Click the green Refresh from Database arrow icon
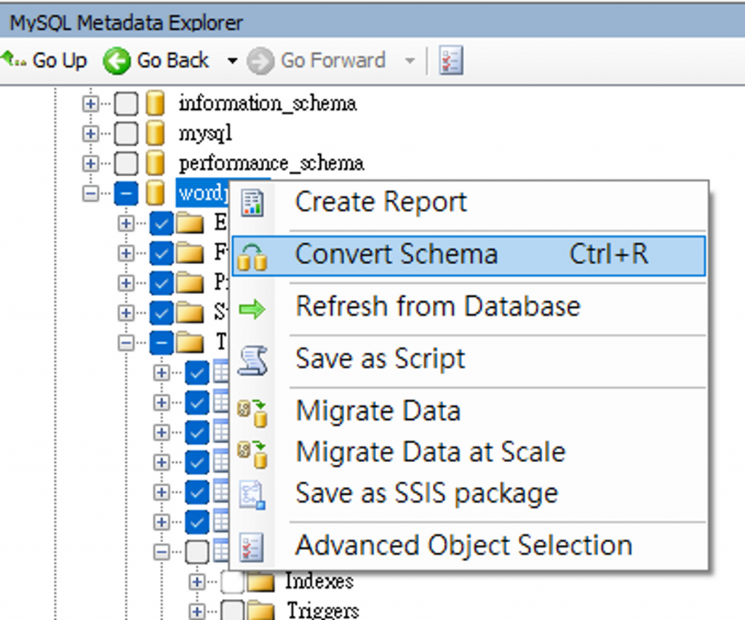The height and width of the screenshot is (620, 745). pos(252,309)
